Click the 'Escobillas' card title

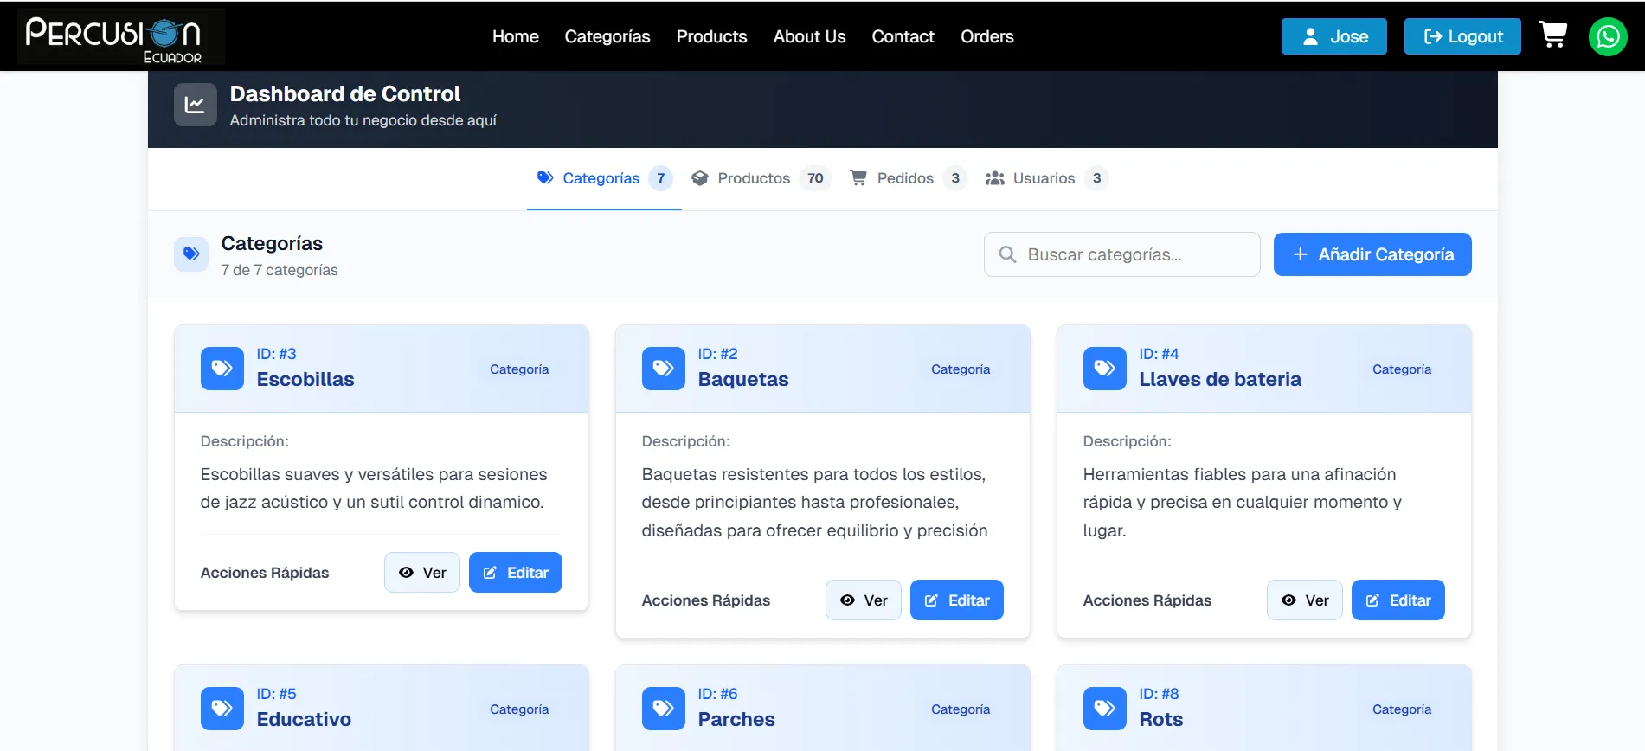(x=305, y=379)
